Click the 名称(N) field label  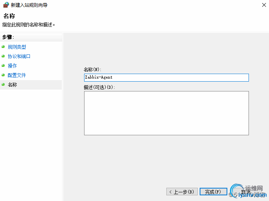[92, 70]
